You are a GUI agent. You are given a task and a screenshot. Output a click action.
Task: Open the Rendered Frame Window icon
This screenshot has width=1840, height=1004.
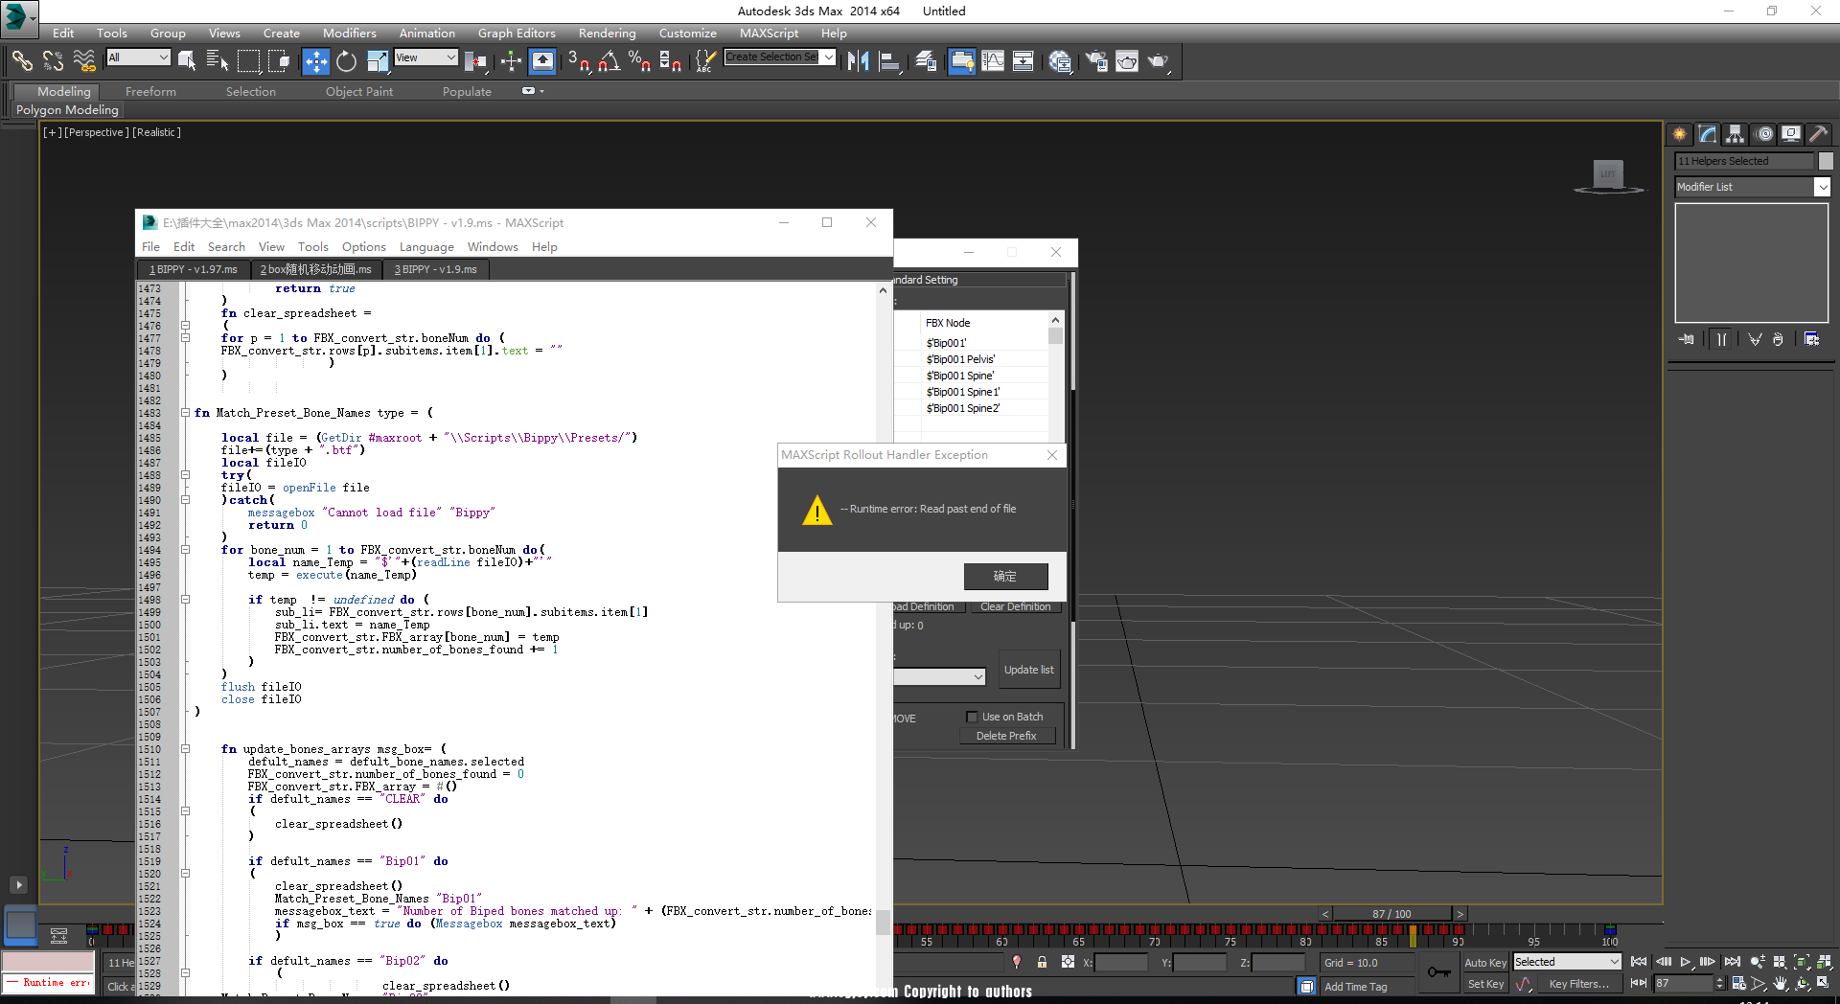coord(1127,61)
